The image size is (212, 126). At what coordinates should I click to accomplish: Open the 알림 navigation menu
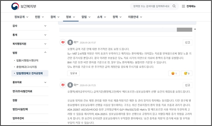(86, 17)
